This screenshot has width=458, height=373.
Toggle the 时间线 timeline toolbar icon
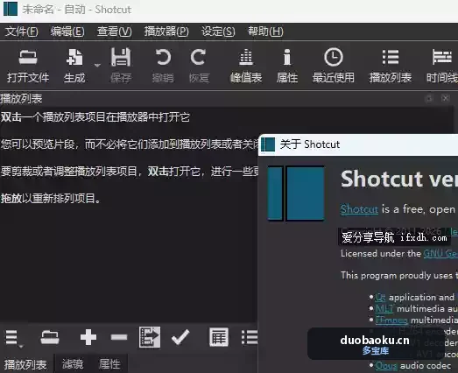(442, 66)
